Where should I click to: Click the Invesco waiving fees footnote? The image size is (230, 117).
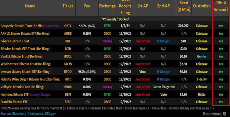click(108, 108)
